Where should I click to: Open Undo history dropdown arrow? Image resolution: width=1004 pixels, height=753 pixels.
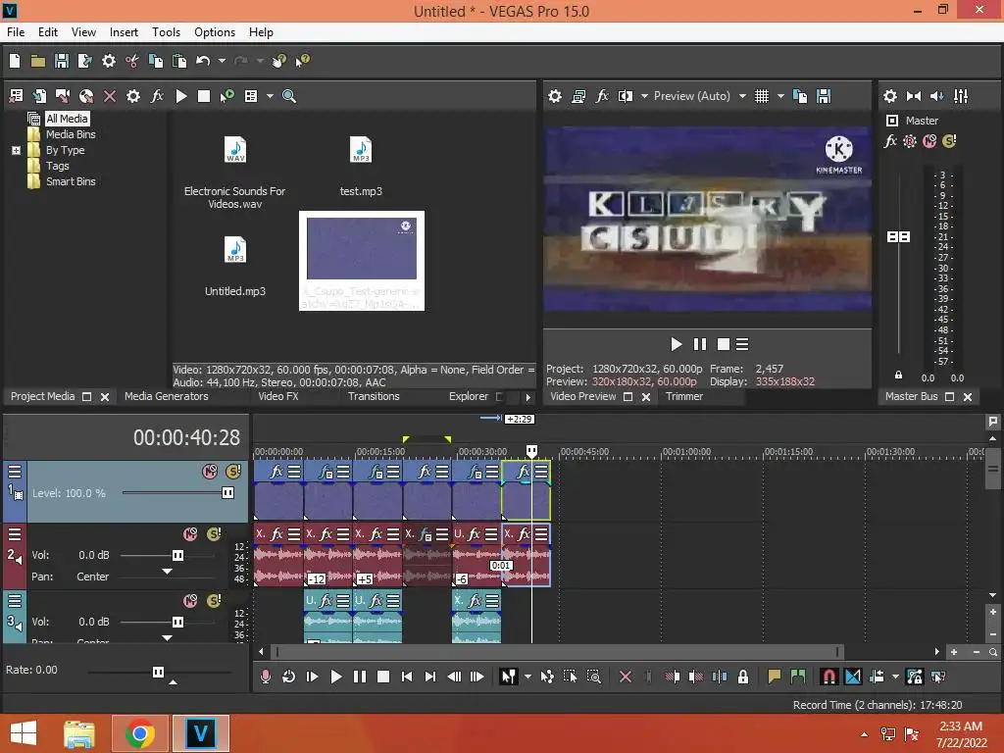click(222, 61)
